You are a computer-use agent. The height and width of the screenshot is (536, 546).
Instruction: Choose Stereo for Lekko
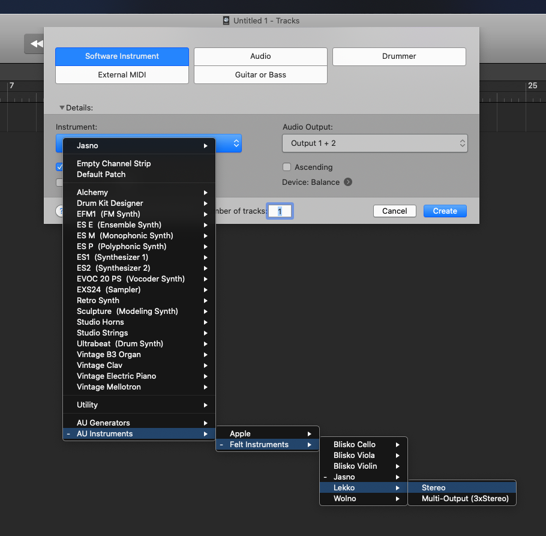[x=462, y=487]
